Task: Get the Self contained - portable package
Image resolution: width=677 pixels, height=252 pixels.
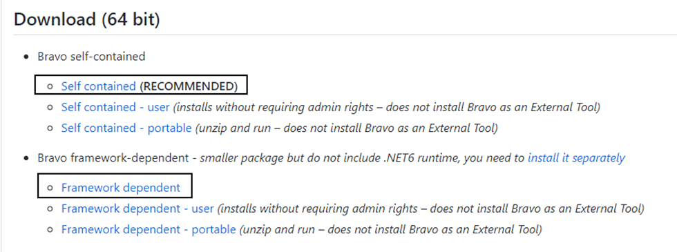Action: (x=126, y=128)
